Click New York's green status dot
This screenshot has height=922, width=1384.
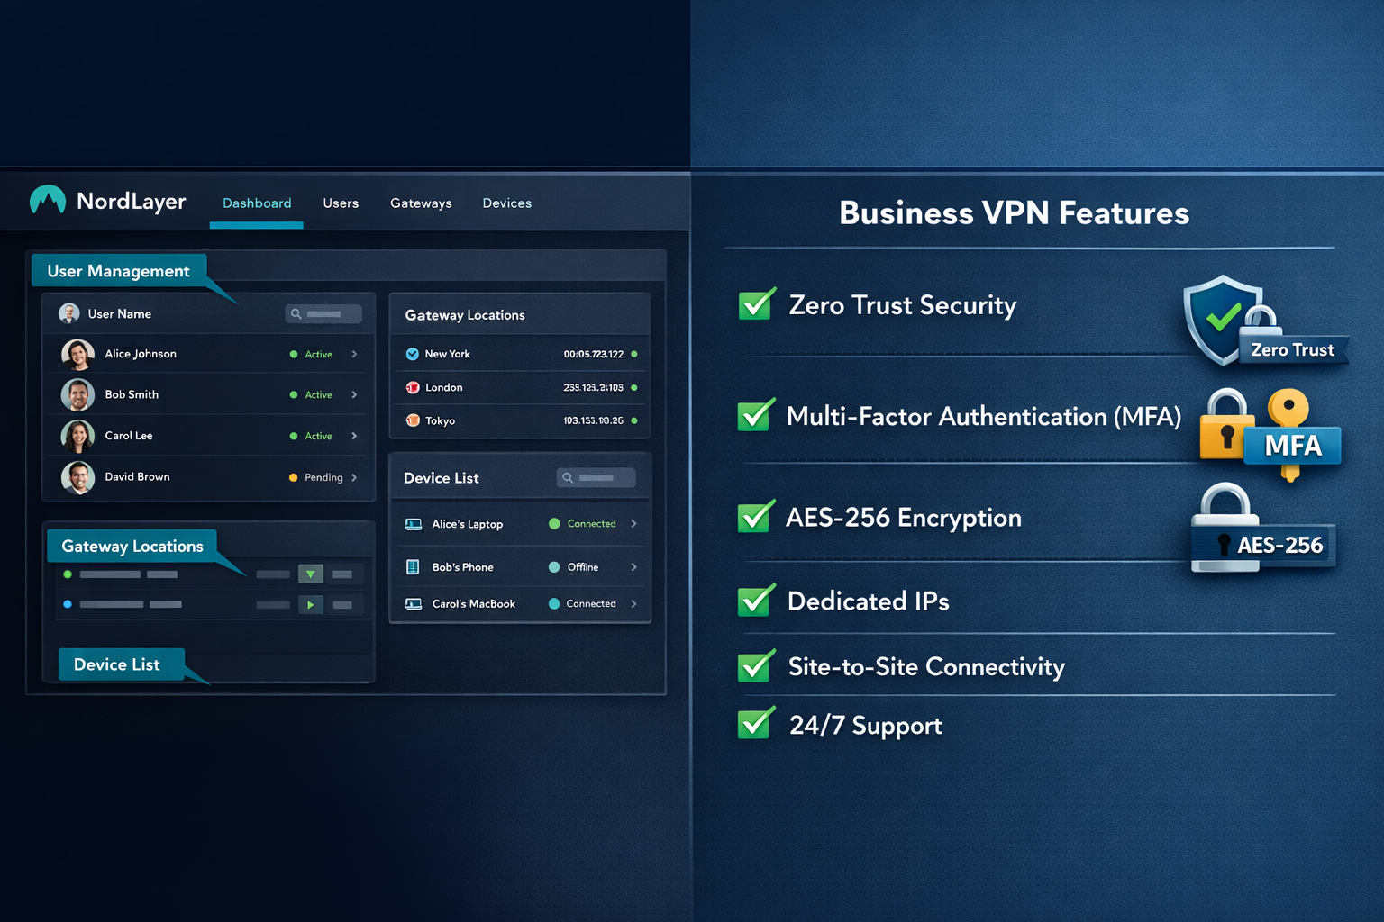point(634,354)
